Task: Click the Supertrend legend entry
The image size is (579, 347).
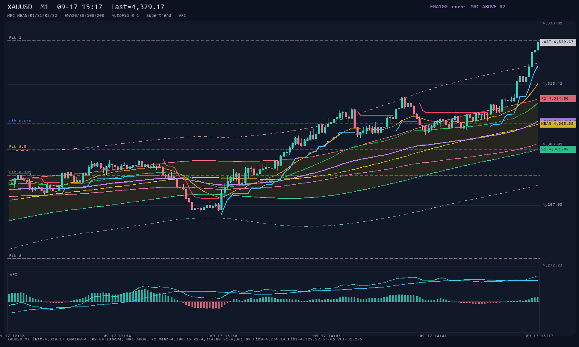Action: [x=159, y=16]
